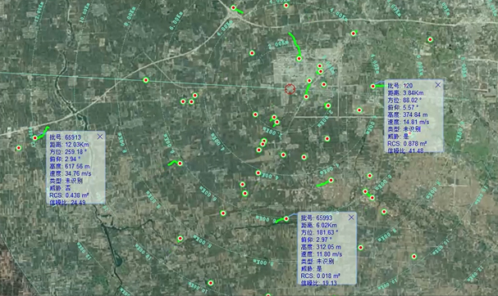Select the target dot on the cyan bearing line
The image size is (498, 296).
coord(146,80)
